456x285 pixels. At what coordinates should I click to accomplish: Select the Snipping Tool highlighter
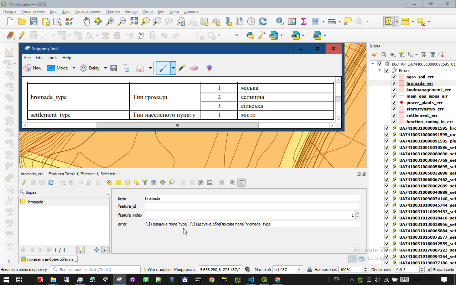coord(182,68)
